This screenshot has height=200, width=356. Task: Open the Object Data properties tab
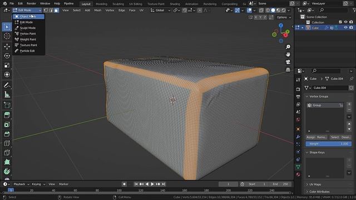[x=298, y=167]
